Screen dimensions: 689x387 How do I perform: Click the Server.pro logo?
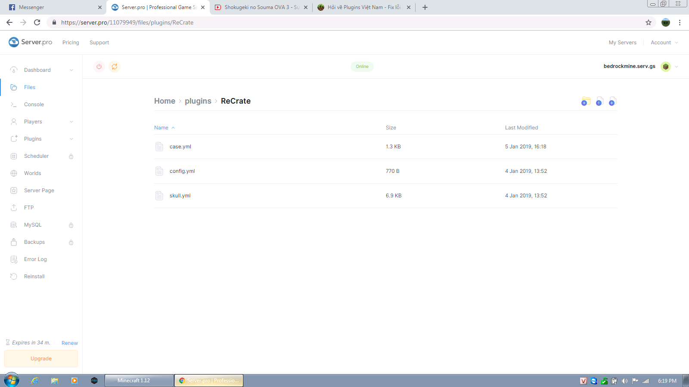(30, 42)
